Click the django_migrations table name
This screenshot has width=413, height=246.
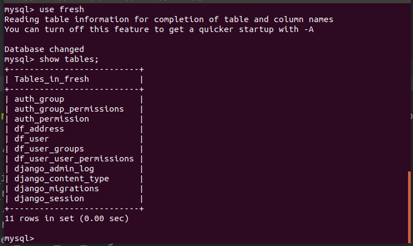click(57, 189)
